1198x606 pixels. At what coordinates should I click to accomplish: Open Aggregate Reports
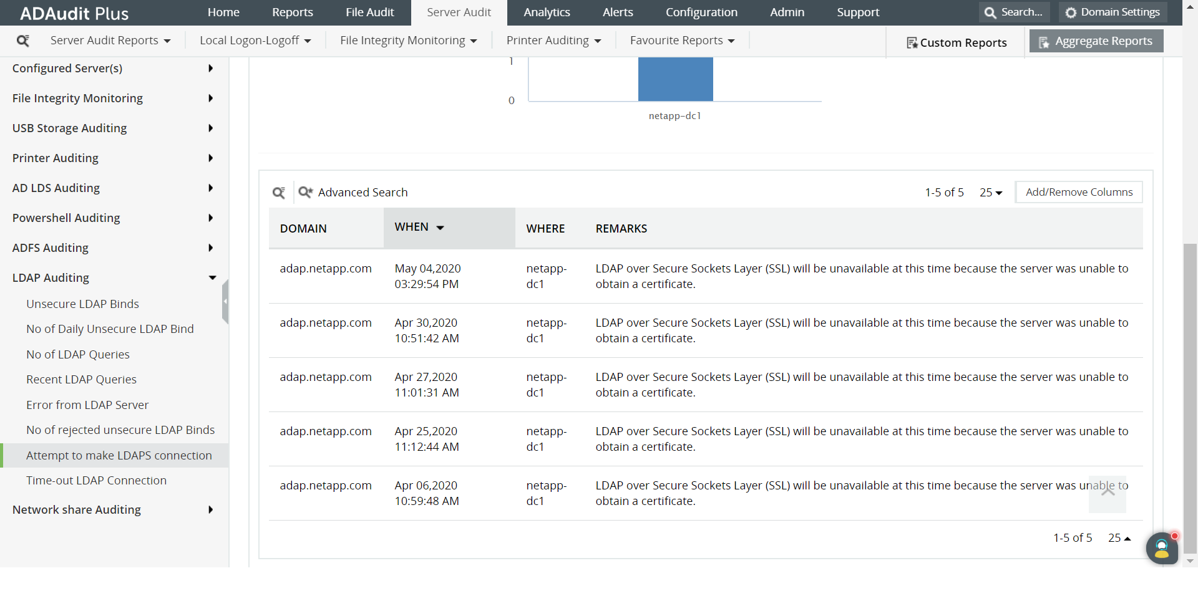click(1096, 41)
